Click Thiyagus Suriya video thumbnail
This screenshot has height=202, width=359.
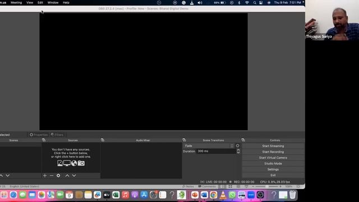[x=332, y=20]
